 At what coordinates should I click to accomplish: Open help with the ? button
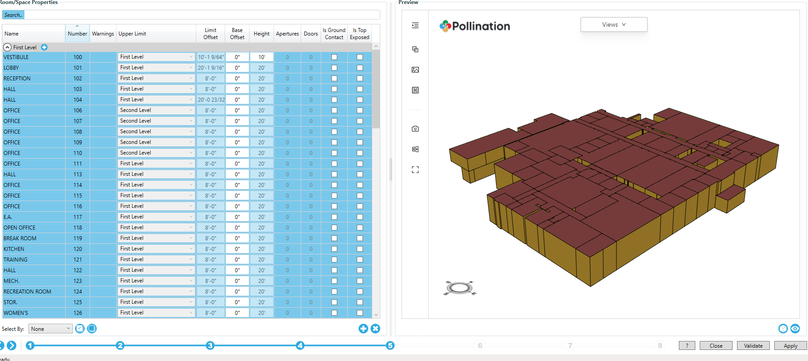point(687,345)
